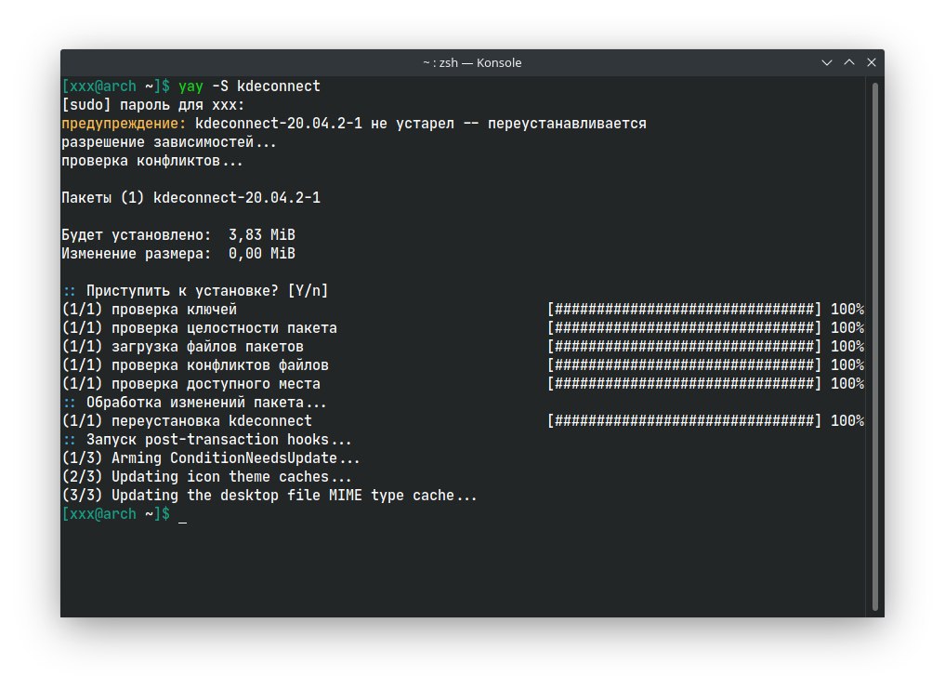Click '(3/3) Updating the desktop file MIME type cache...' line
This screenshot has height=689, width=945.
pyautogui.click(x=269, y=496)
